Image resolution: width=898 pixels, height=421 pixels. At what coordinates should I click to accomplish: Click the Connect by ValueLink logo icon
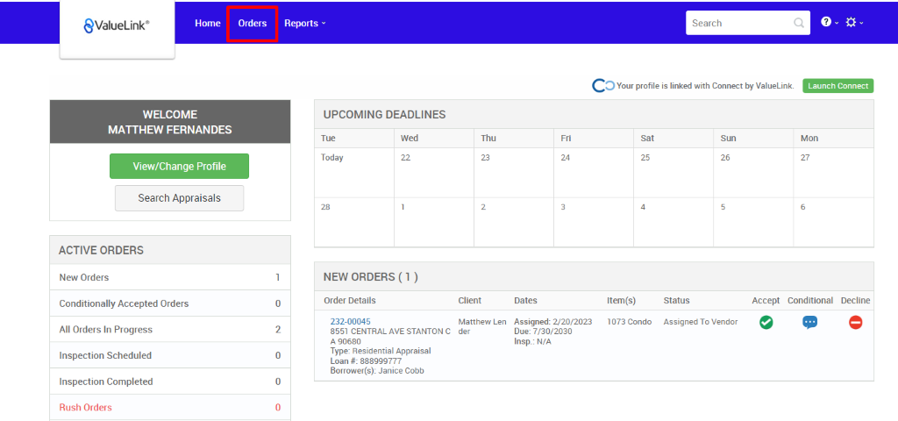coord(603,86)
